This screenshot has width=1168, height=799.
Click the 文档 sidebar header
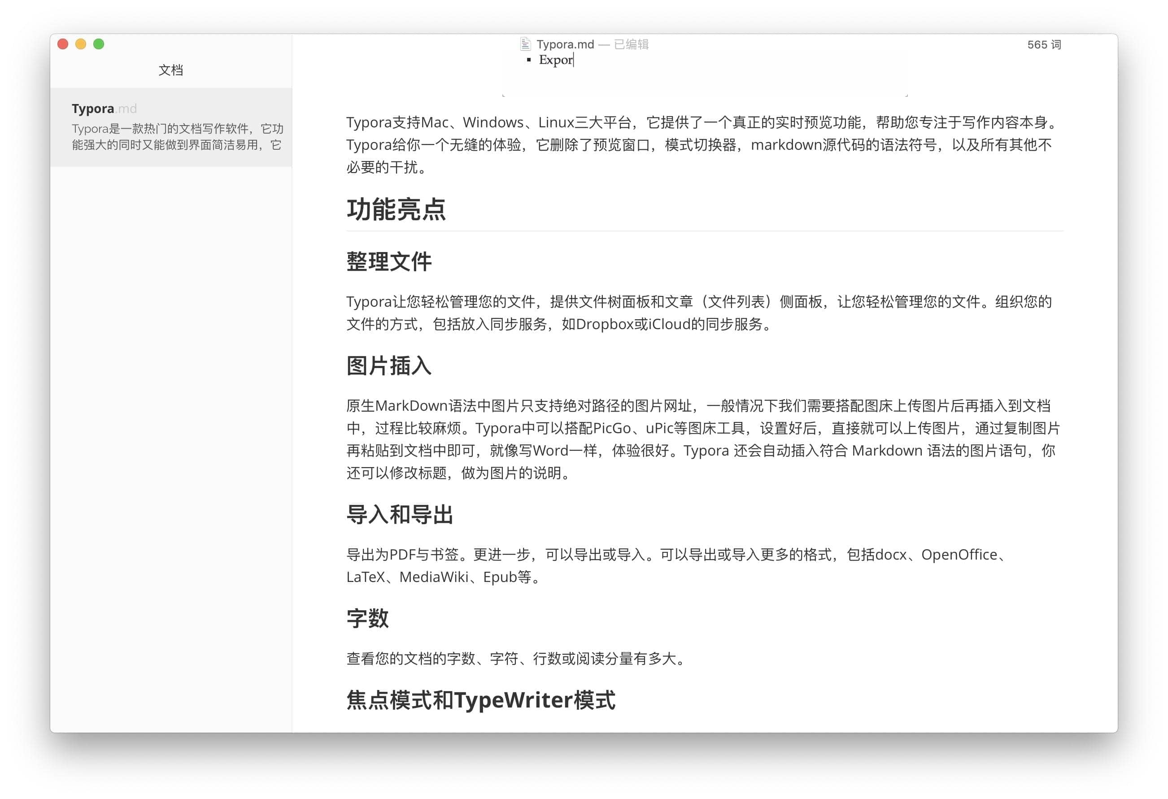click(x=171, y=70)
